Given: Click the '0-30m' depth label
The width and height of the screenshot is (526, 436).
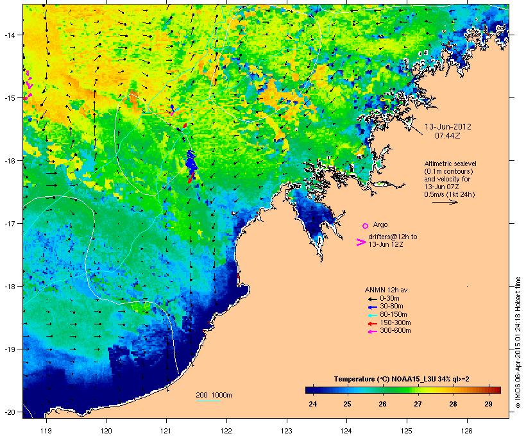Looking at the screenshot, I should point(389,299).
